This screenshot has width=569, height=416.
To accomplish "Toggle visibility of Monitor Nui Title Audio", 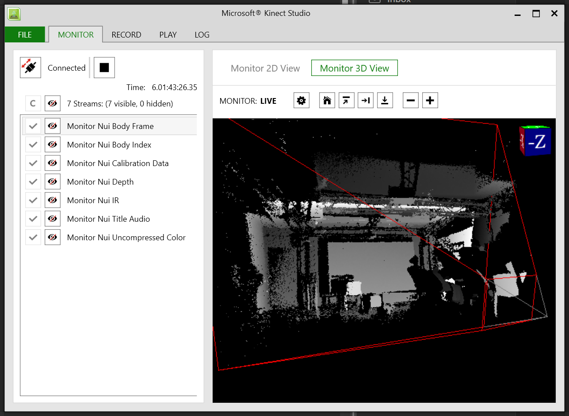I will tap(53, 219).
